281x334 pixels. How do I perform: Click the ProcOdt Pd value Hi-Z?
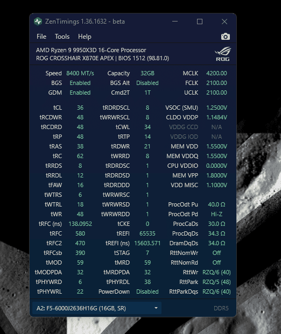coord(216,214)
